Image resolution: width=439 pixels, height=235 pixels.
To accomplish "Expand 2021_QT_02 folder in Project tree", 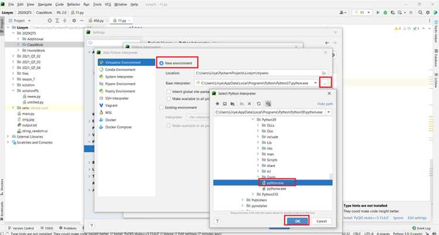I will (13, 56).
